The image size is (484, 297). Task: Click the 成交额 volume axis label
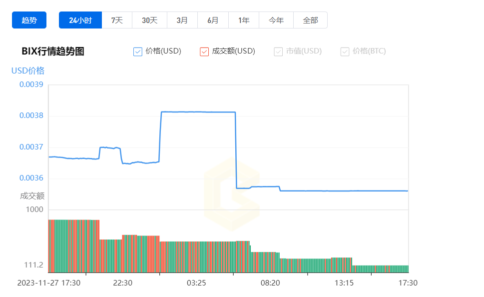[x=32, y=196]
